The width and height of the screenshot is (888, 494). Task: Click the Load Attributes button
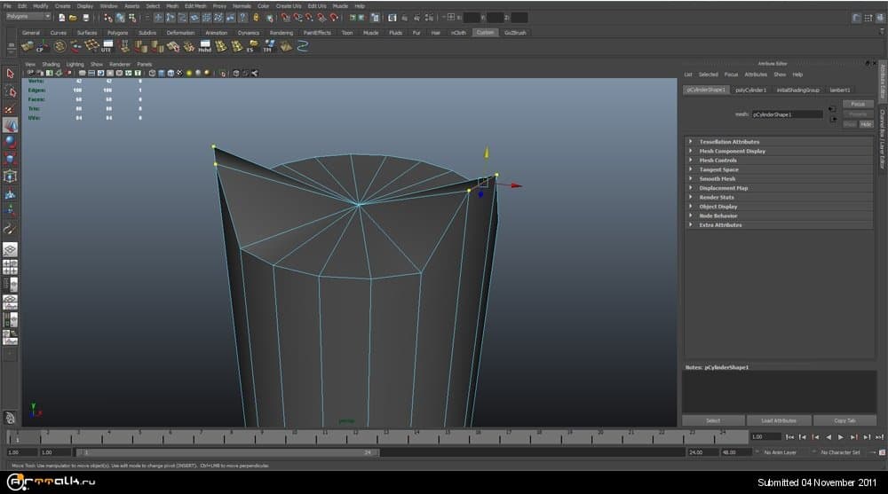[x=779, y=420]
